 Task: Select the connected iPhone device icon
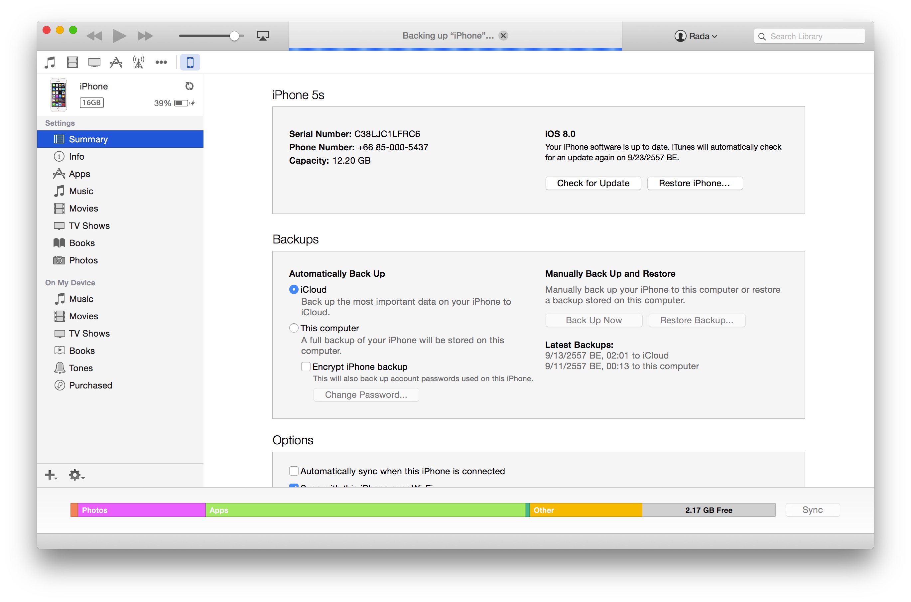tap(190, 62)
